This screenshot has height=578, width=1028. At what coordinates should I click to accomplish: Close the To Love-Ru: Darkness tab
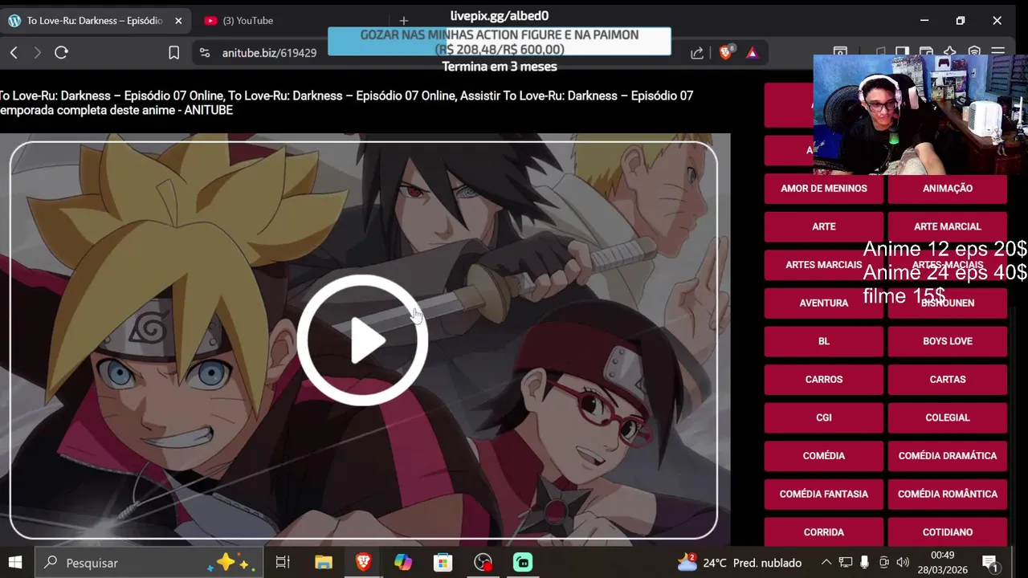[178, 21]
